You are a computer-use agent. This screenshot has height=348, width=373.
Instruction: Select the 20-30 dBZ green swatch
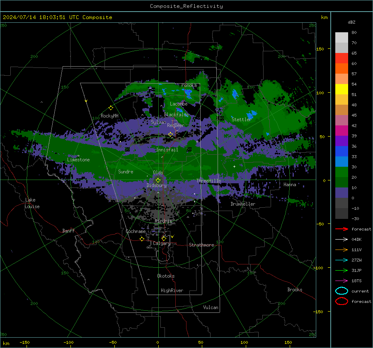(342, 172)
